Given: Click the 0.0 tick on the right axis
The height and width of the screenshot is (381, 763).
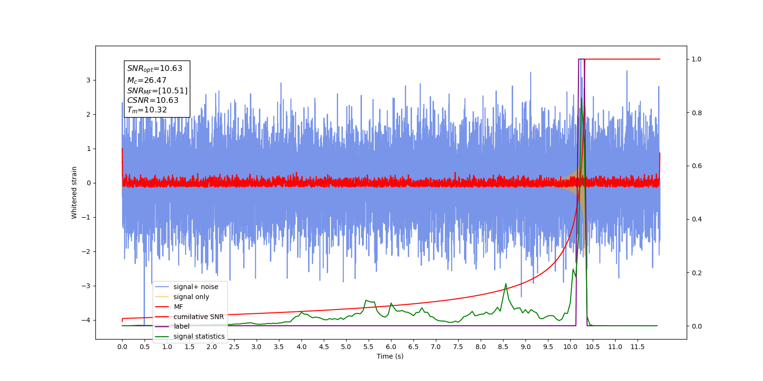Looking at the screenshot, I should pyautogui.click(x=697, y=326).
